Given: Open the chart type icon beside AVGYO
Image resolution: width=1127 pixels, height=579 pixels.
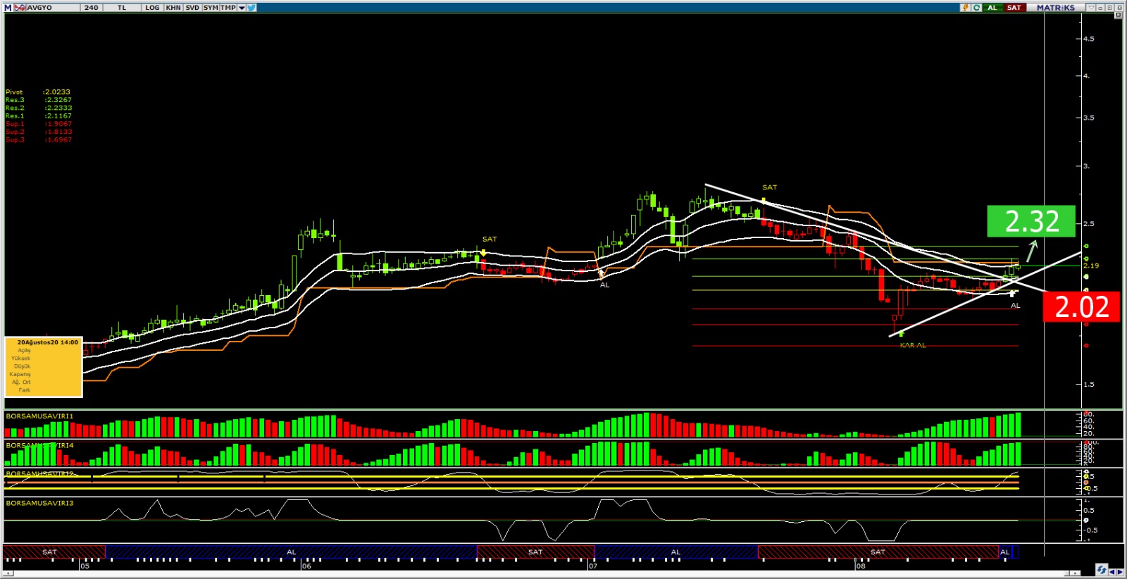Looking at the screenshot, I should tap(20, 8).
